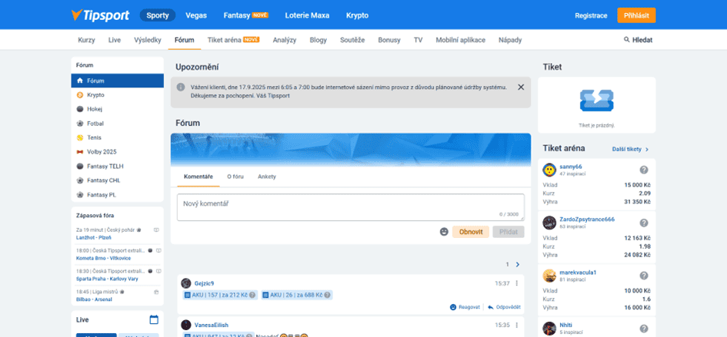Click help icon on ZardoZpsytrance666 ticket
The width and height of the screenshot is (727, 337).
pos(644,223)
